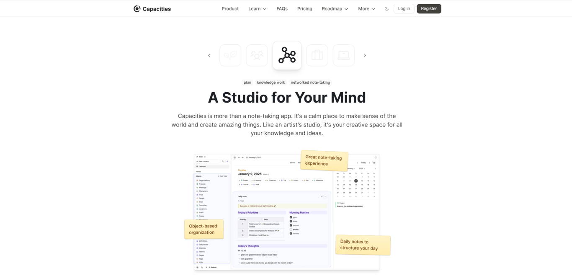Expand the Roadmap dropdown menu
Screen dimensions: 572x276
[x=335, y=9]
